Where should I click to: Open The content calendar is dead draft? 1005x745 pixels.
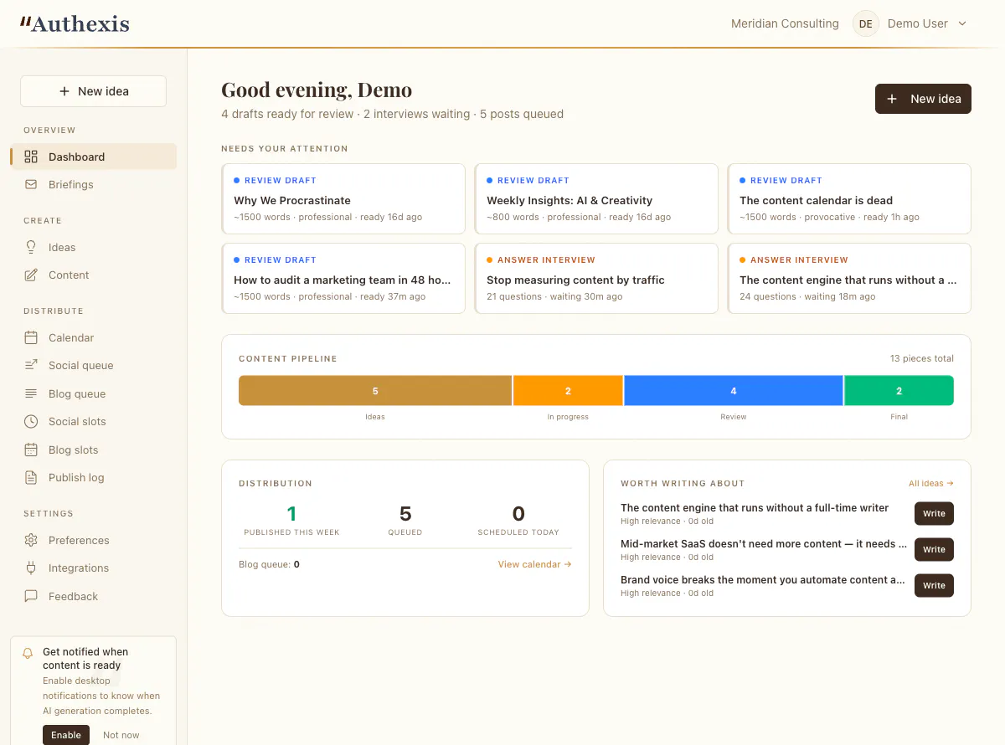coord(849,198)
